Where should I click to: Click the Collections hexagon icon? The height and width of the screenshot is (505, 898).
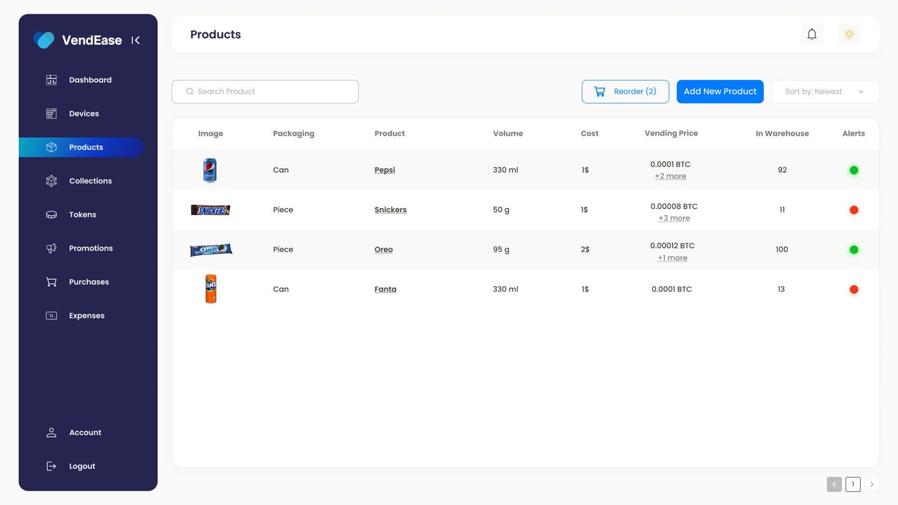pos(52,181)
